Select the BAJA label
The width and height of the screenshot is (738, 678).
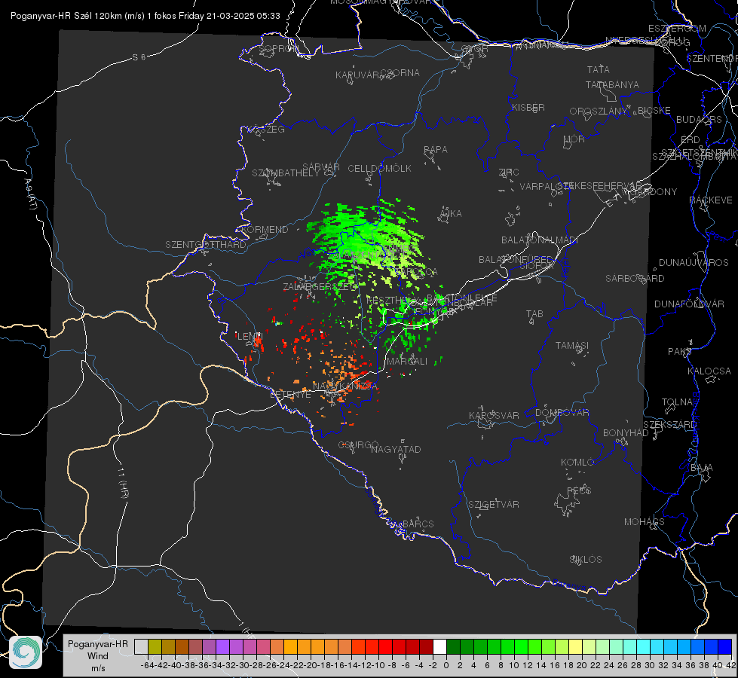click(702, 467)
